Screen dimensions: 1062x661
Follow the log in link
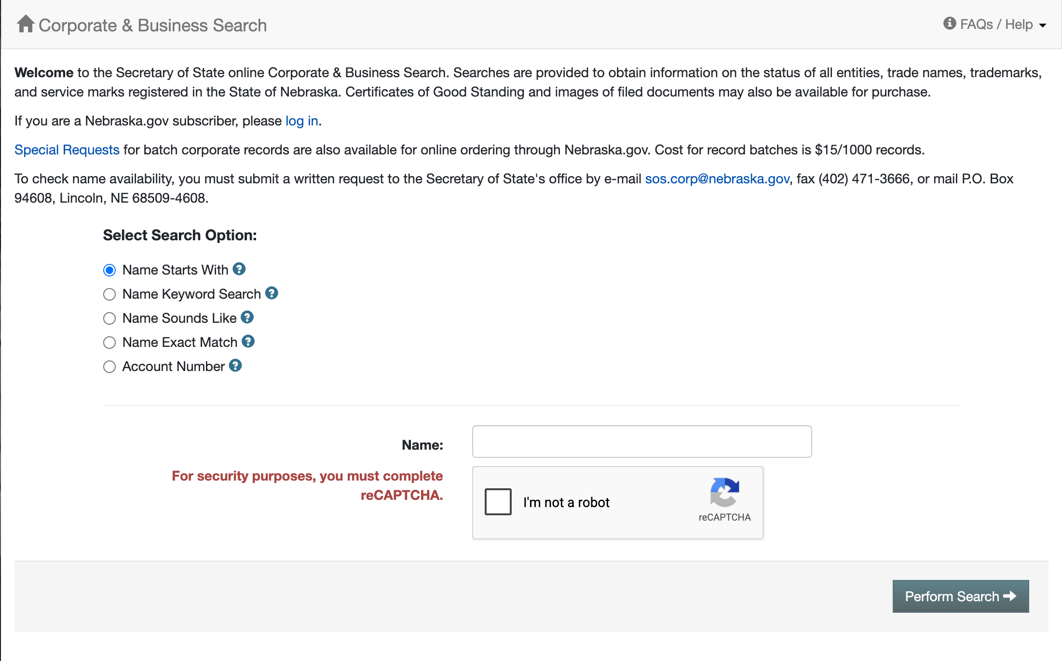pyautogui.click(x=302, y=121)
